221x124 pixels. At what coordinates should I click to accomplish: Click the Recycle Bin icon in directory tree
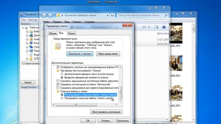pos(31,55)
